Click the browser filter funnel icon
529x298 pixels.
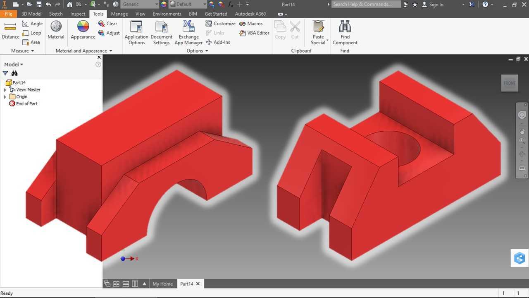5,73
